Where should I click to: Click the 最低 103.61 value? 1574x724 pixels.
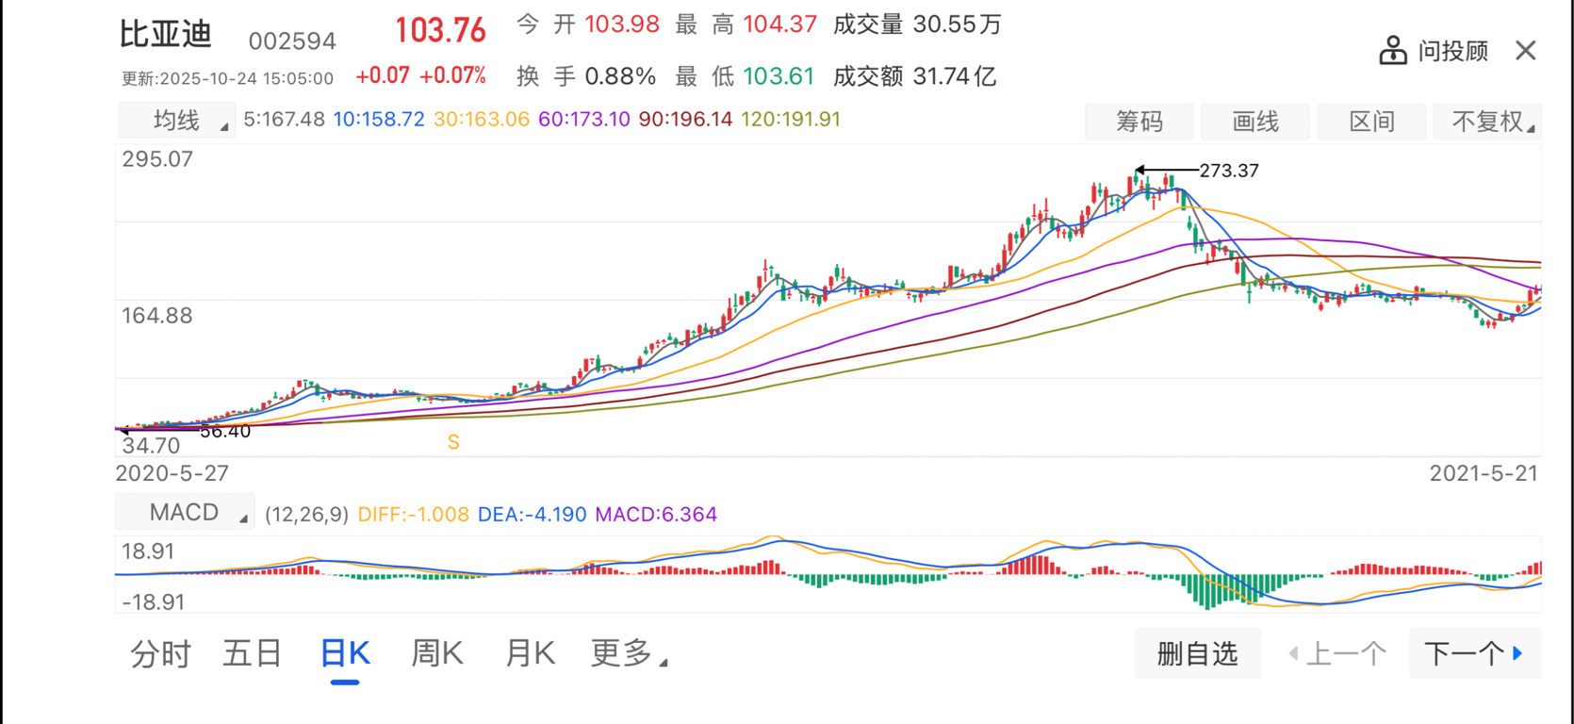[745, 76]
